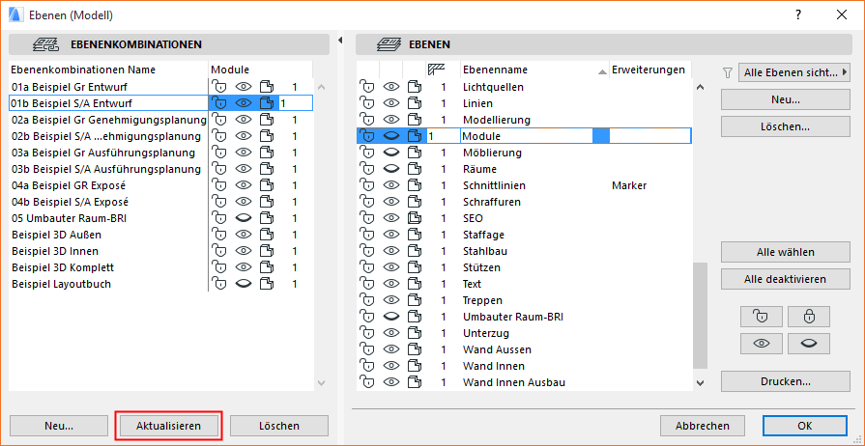Click the wireframe mode icon for Treppen layer
865x446 pixels.
[x=416, y=300]
